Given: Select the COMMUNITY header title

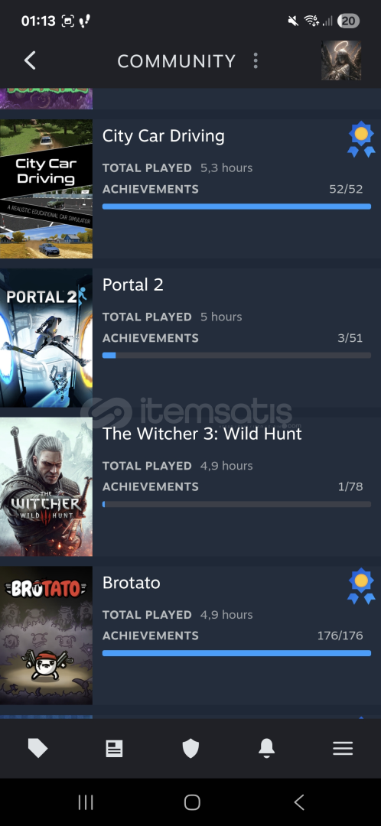Looking at the screenshot, I should coord(176,61).
